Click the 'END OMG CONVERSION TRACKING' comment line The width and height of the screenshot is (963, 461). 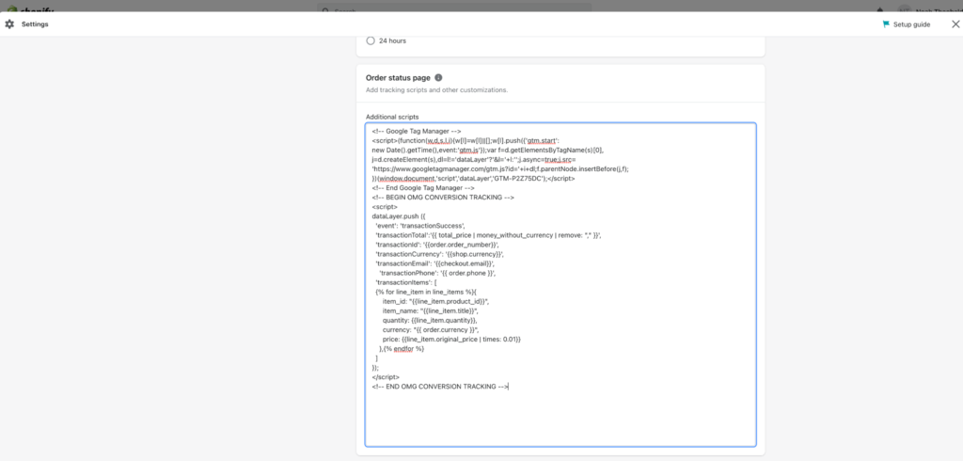click(440, 387)
